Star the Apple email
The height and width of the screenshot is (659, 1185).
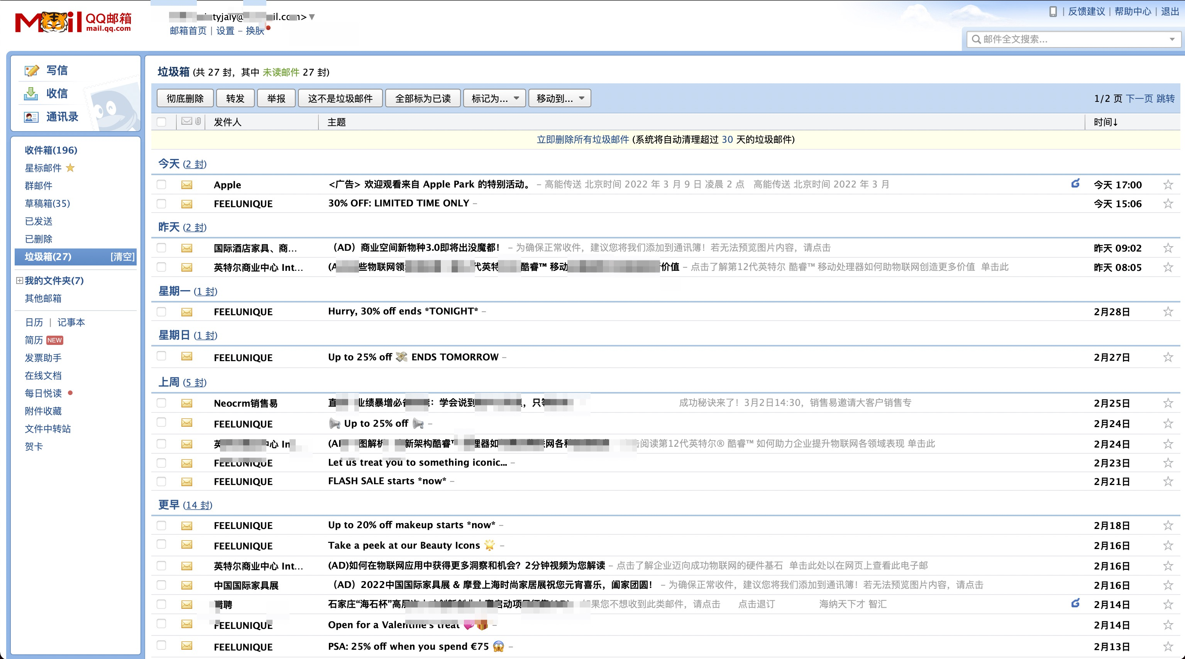(1168, 185)
